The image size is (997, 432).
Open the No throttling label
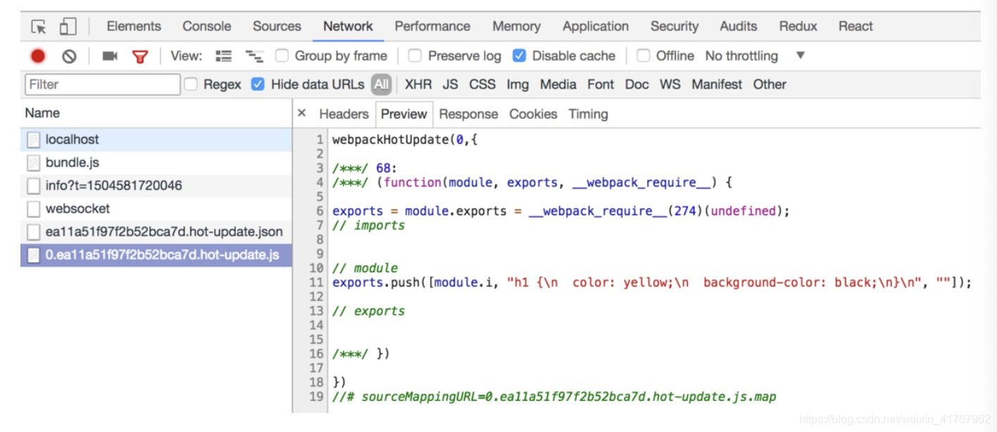pyautogui.click(x=741, y=56)
